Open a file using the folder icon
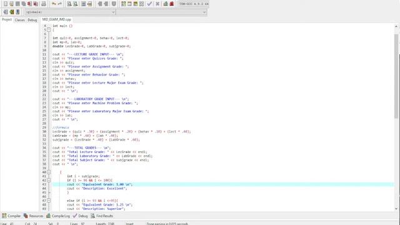This screenshot has width=400, height=225. pos(11,4)
